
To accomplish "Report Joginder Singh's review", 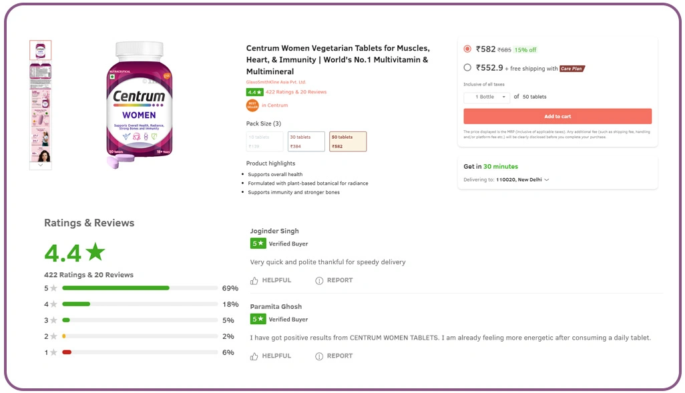I will pos(334,280).
